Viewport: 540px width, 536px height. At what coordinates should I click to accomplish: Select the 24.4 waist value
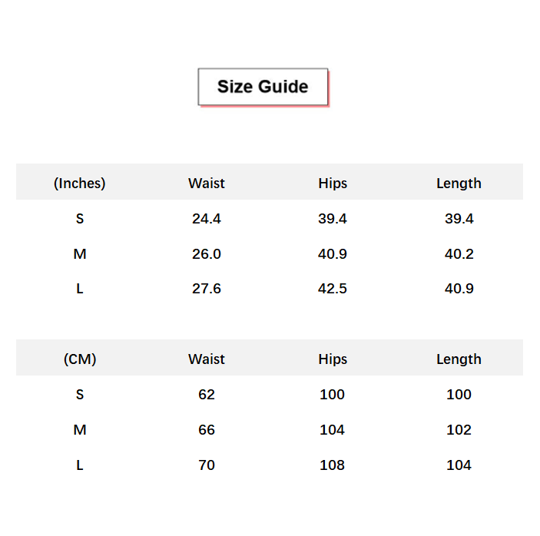click(207, 219)
